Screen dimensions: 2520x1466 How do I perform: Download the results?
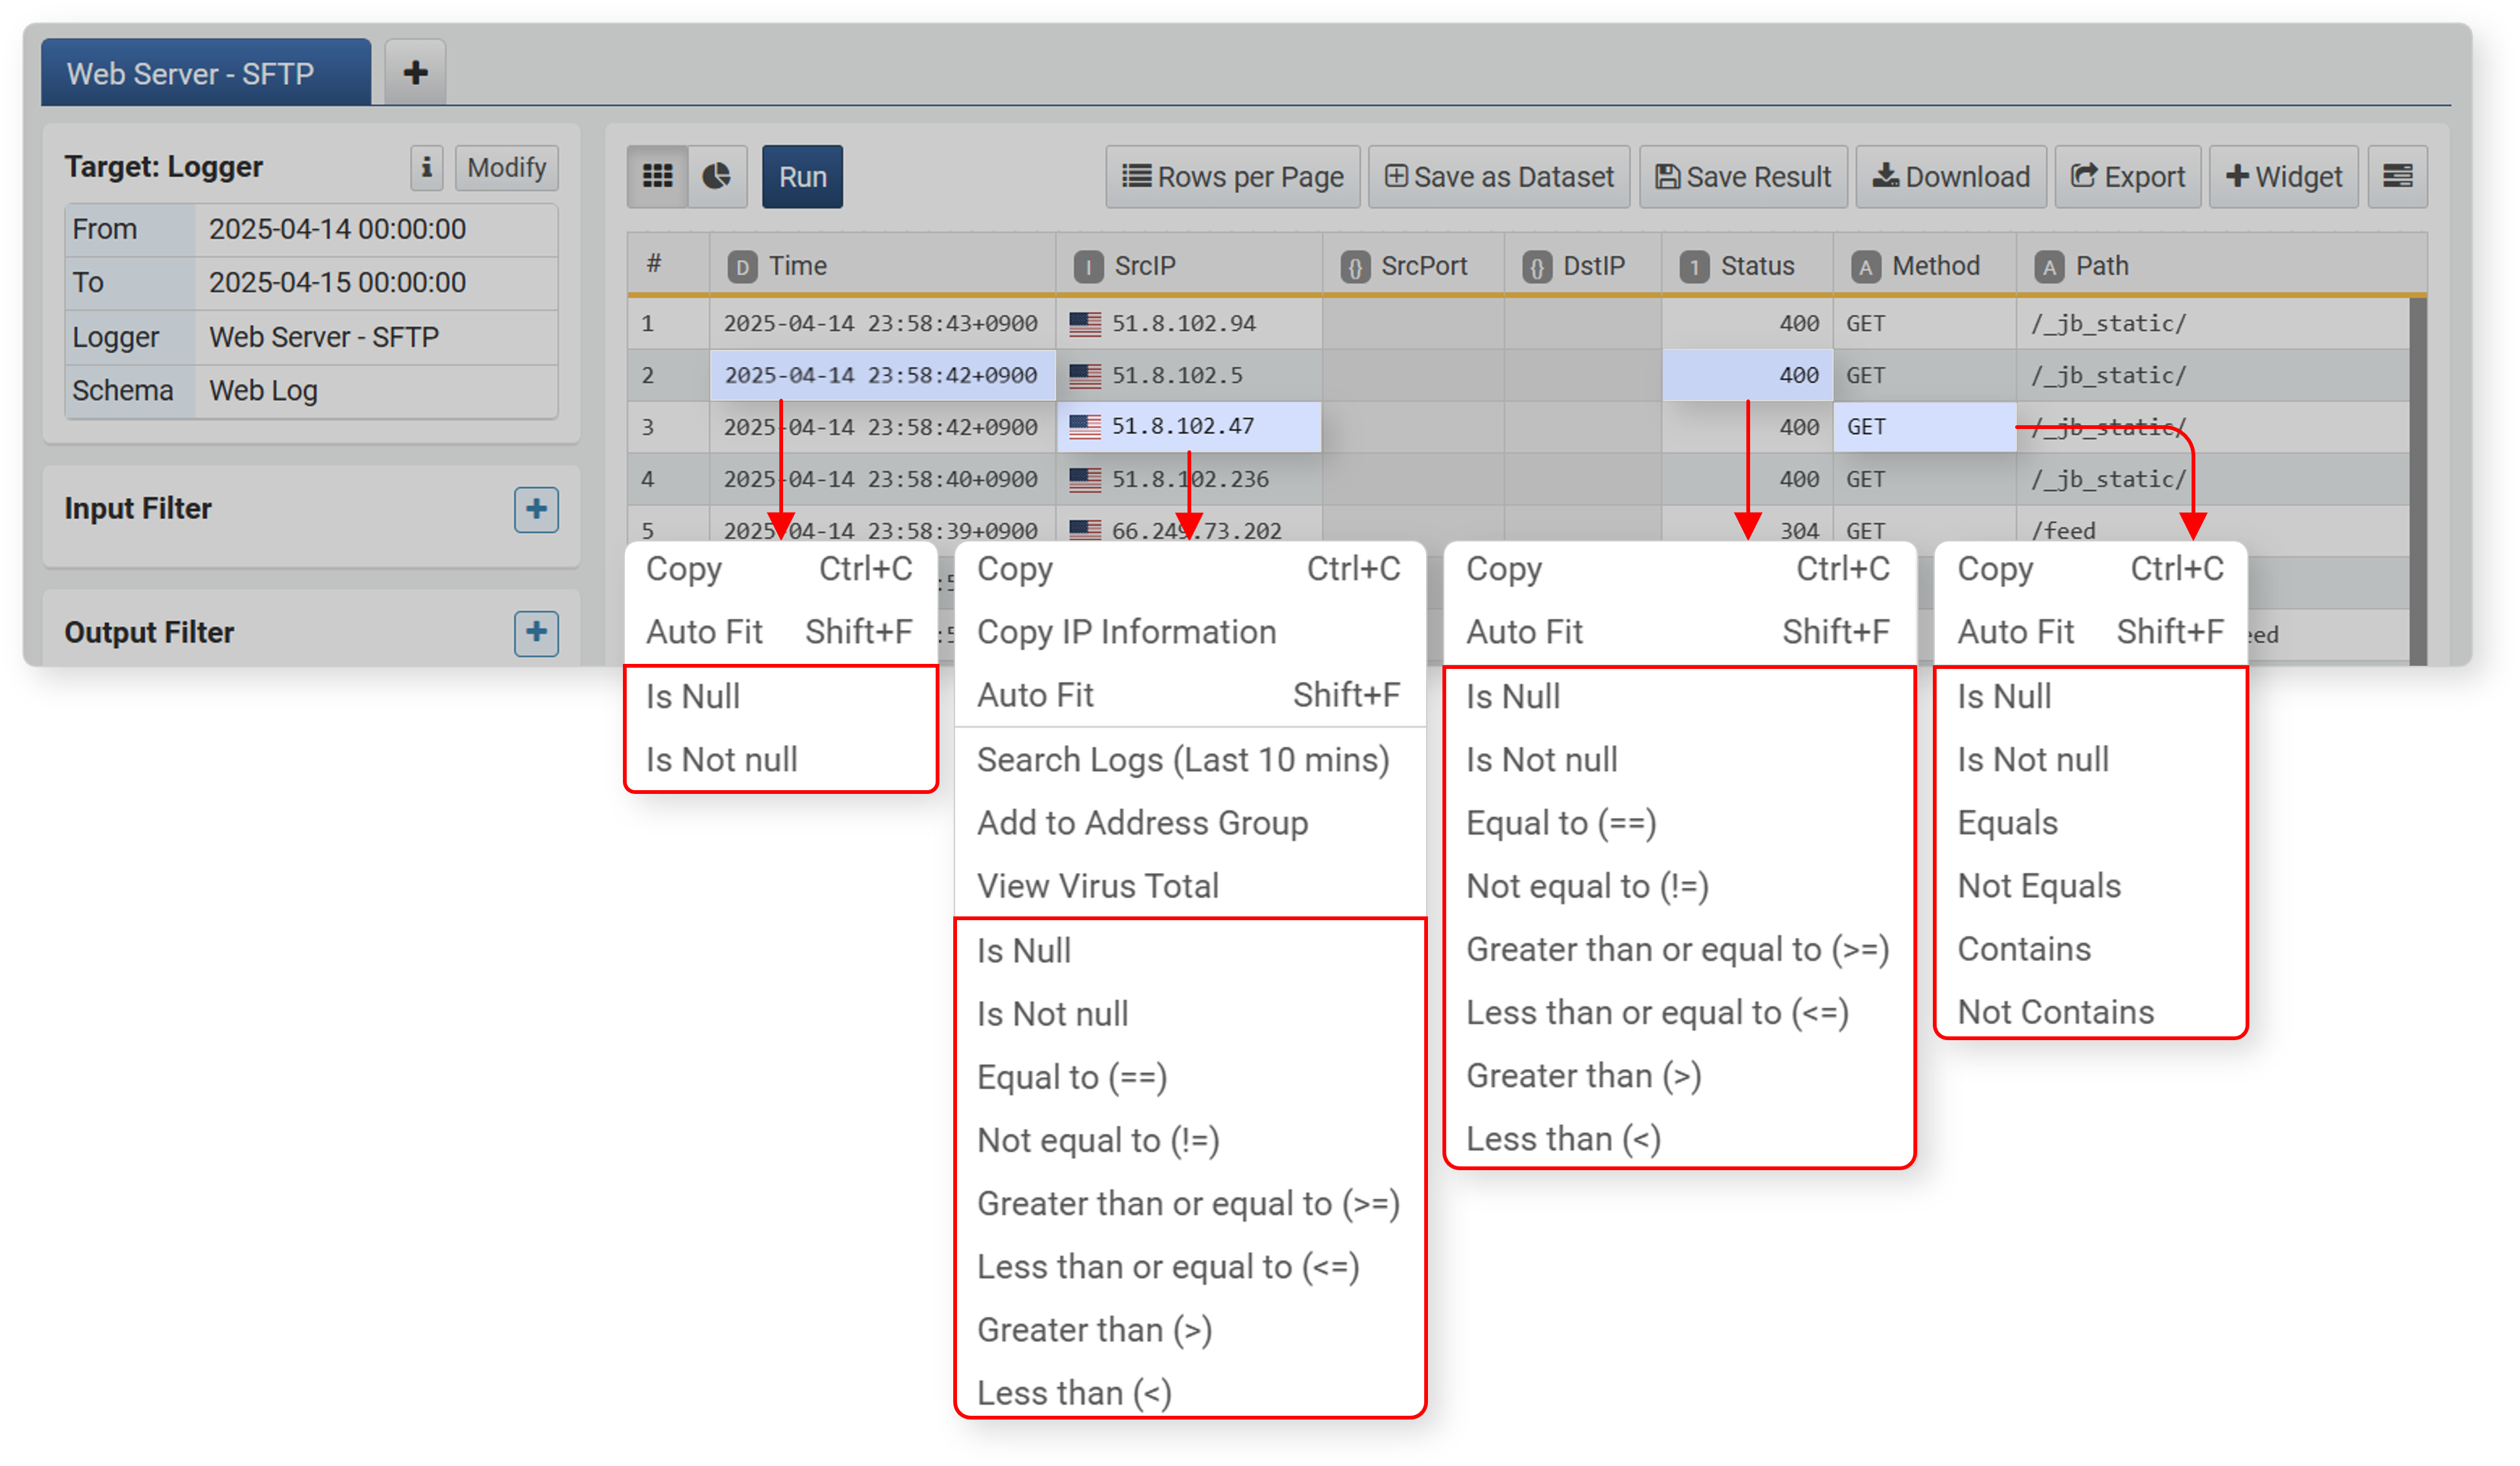pos(1951,177)
